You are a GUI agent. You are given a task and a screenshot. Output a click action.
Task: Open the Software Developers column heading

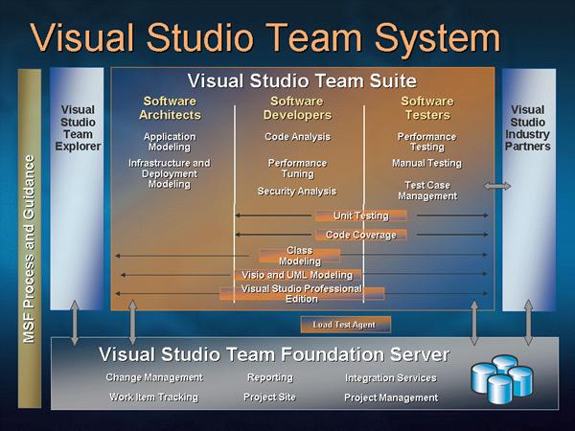[297, 107]
